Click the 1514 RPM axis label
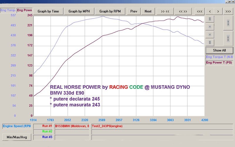Screen dimensions: 235x147 click(33, 120)
